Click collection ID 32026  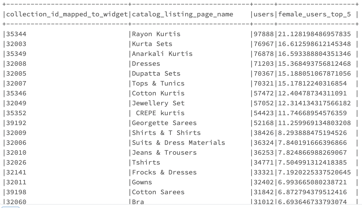[x=16, y=162]
